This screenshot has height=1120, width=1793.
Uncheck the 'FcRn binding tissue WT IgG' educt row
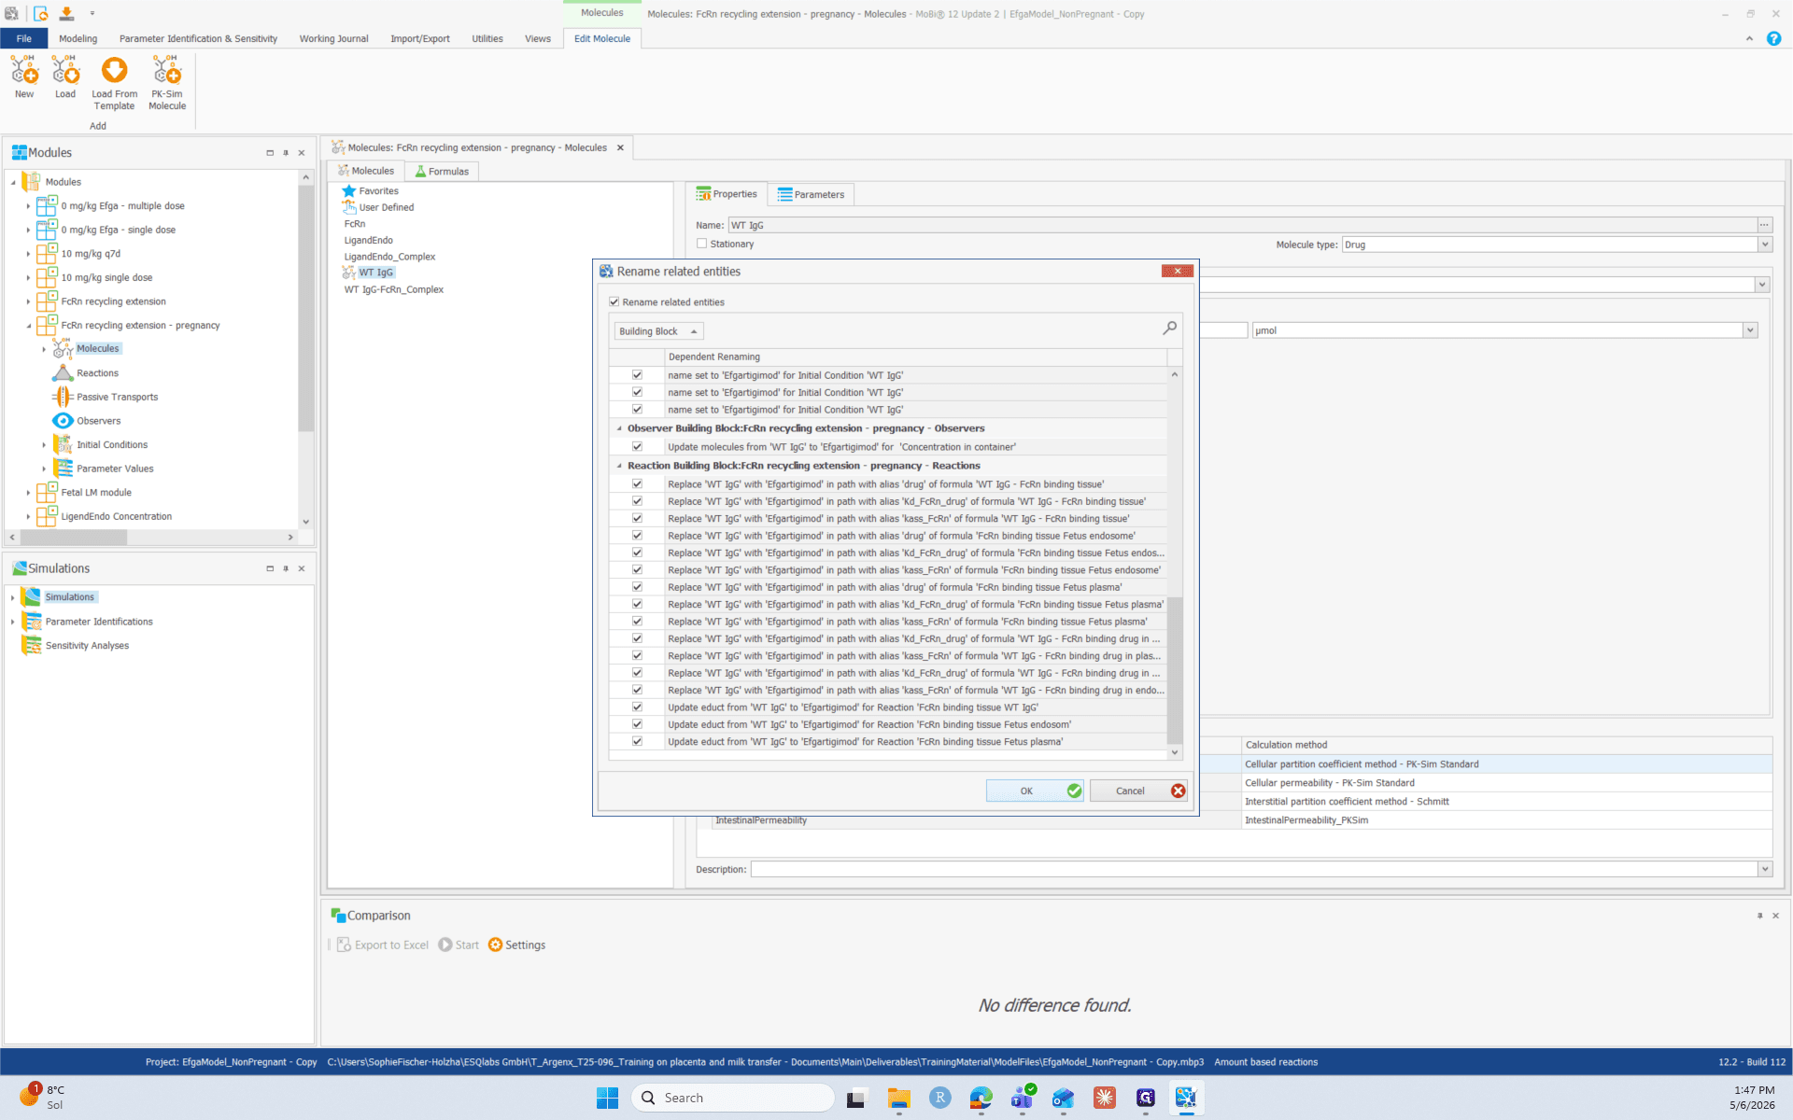coord(637,707)
